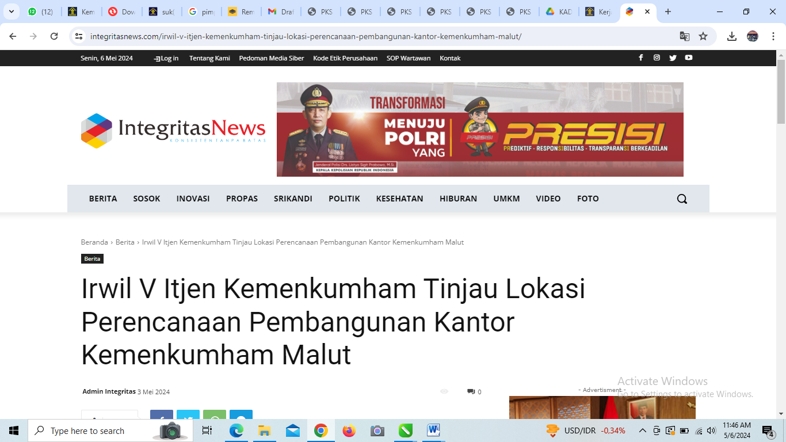Click the Google Translate icon in address bar
The width and height of the screenshot is (786, 442).
685,36
